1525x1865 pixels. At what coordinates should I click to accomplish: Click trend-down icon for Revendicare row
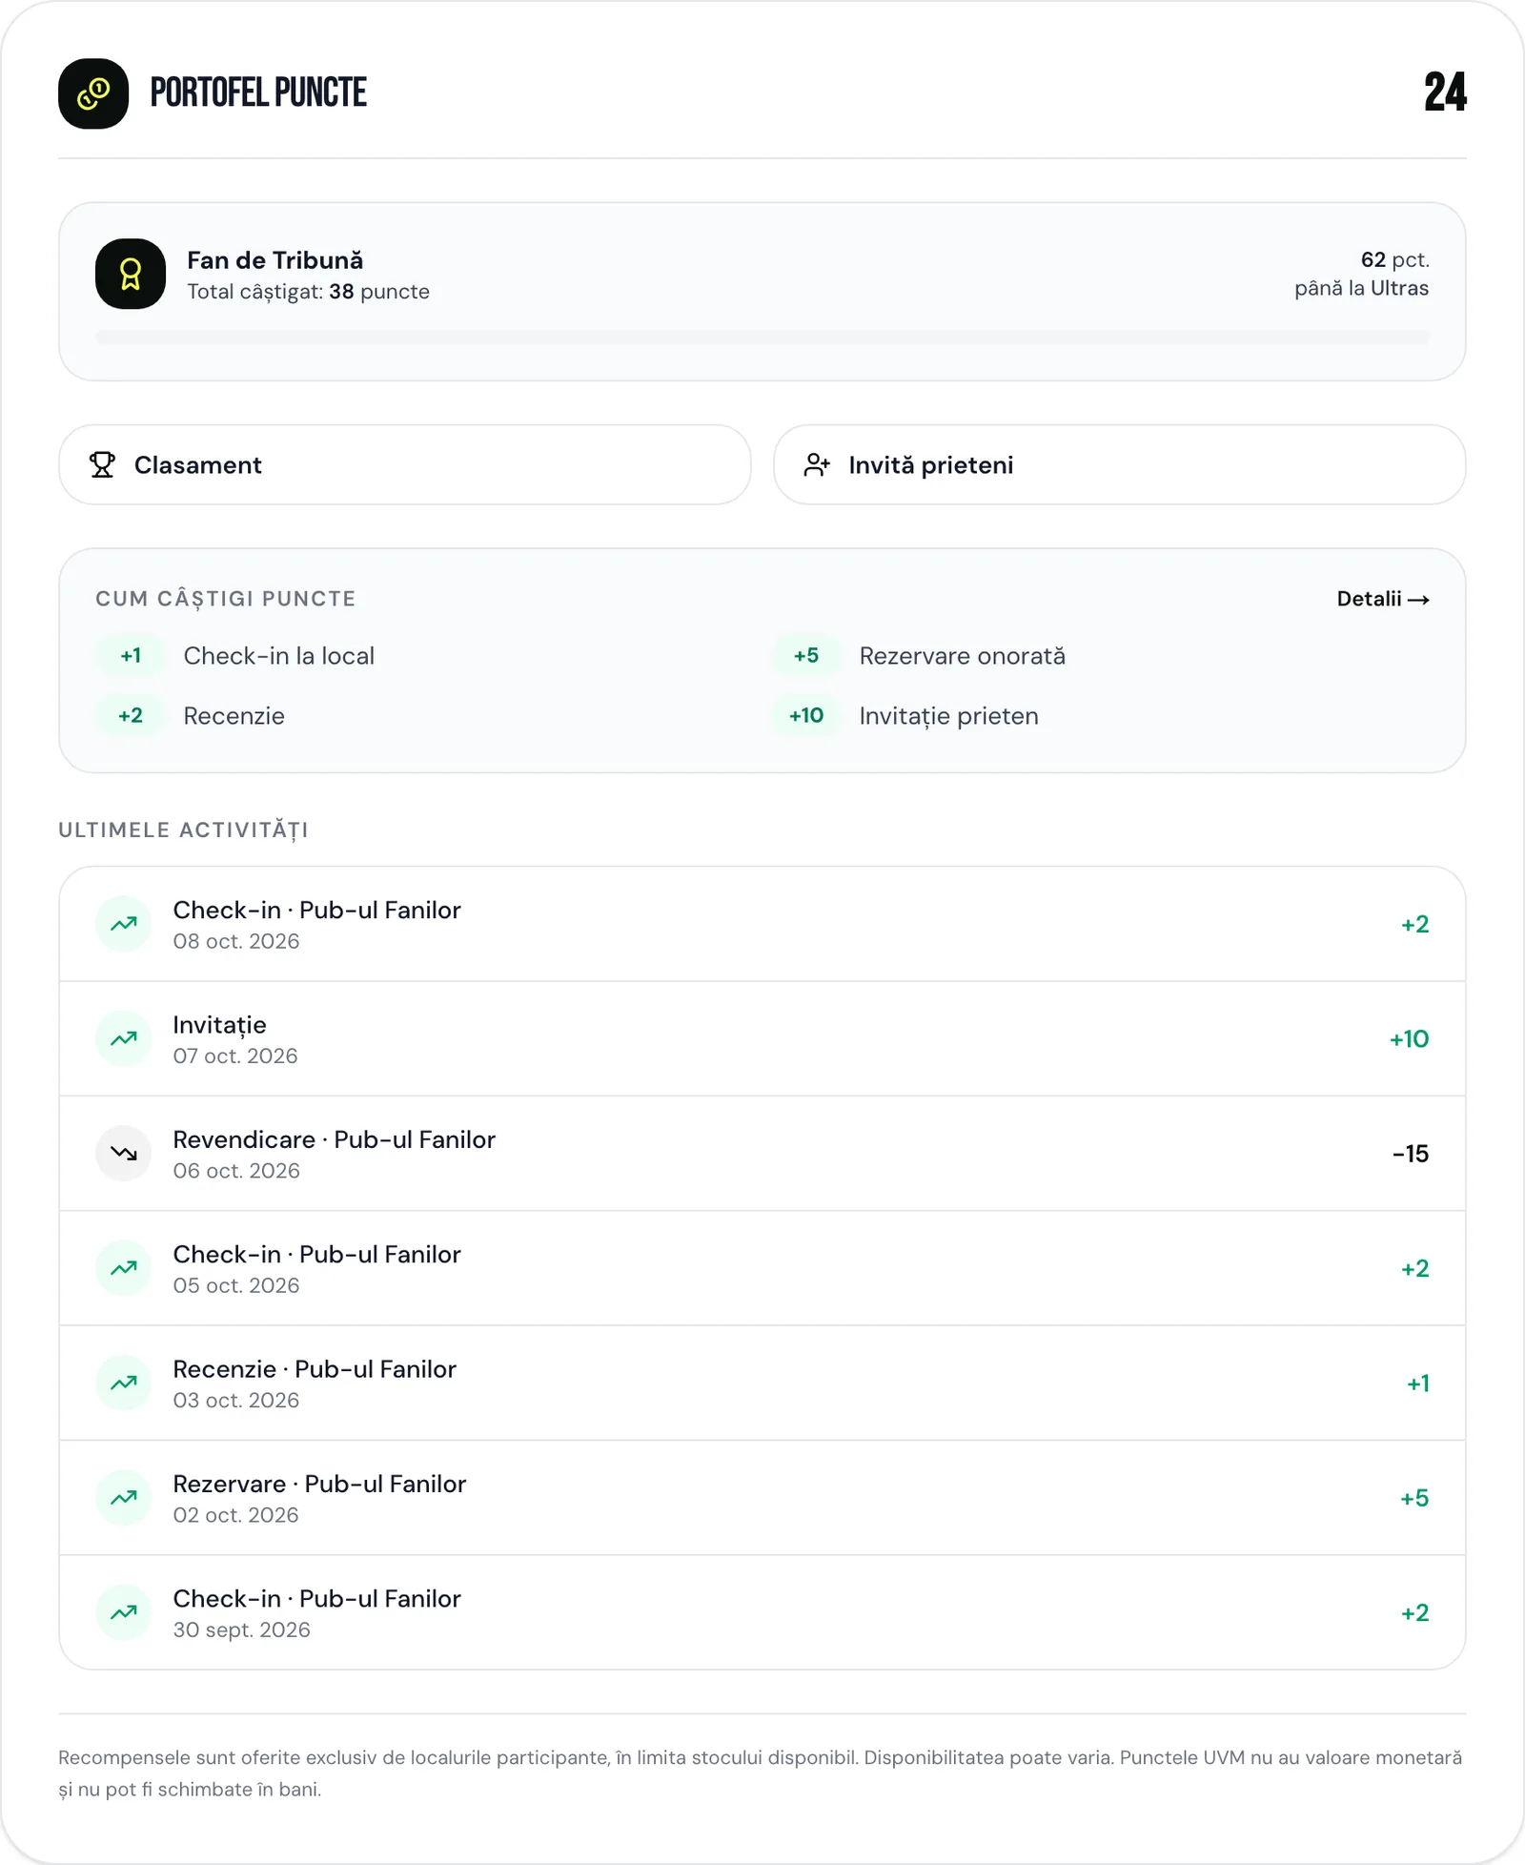pyautogui.click(x=124, y=1153)
